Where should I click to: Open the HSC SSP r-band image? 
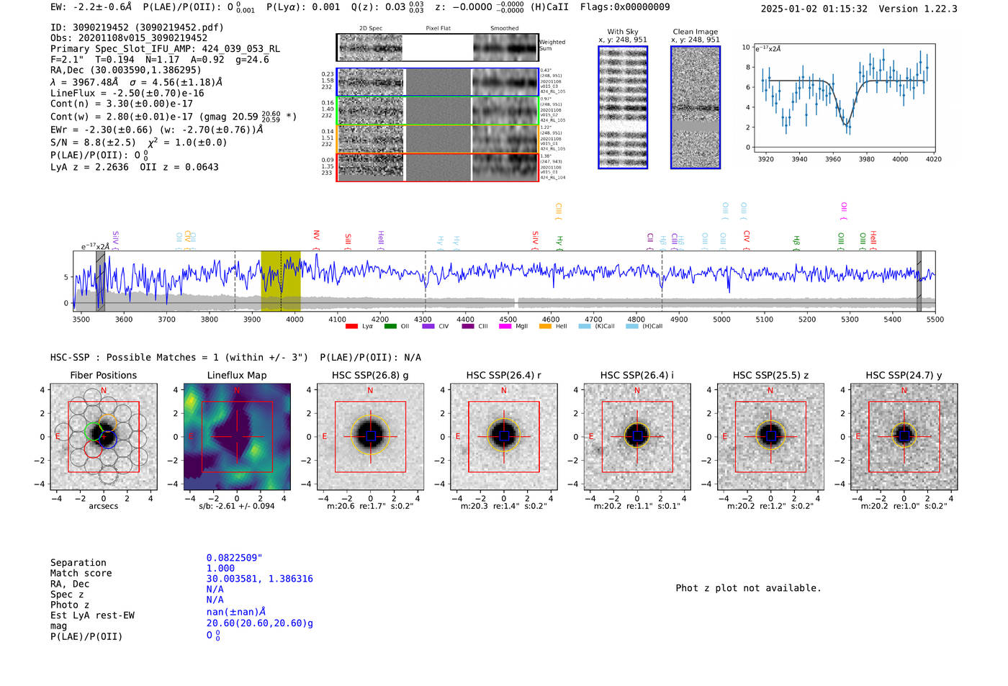[503, 436]
